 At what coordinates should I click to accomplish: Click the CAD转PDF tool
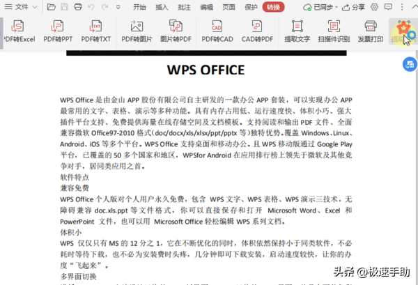257,31
